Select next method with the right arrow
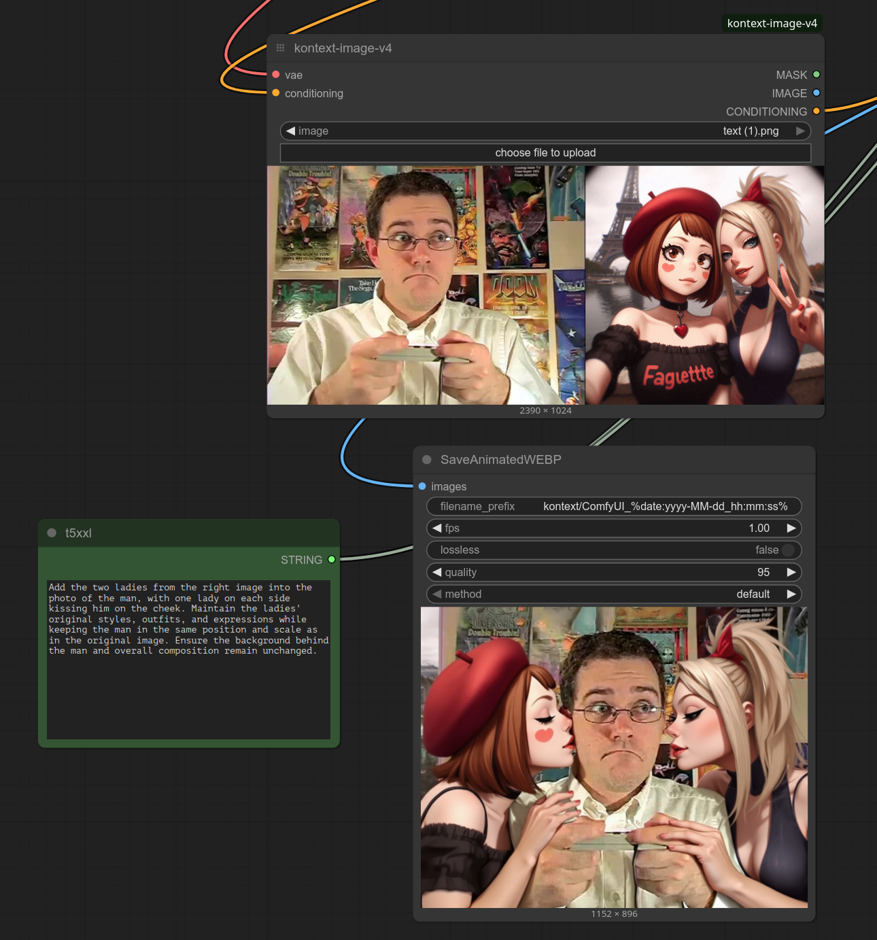 click(791, 594)
